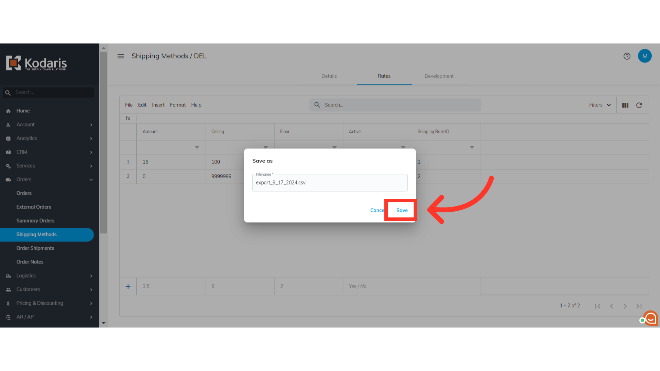
Task: Click the columns view icon
Action: tap(625, 105)
